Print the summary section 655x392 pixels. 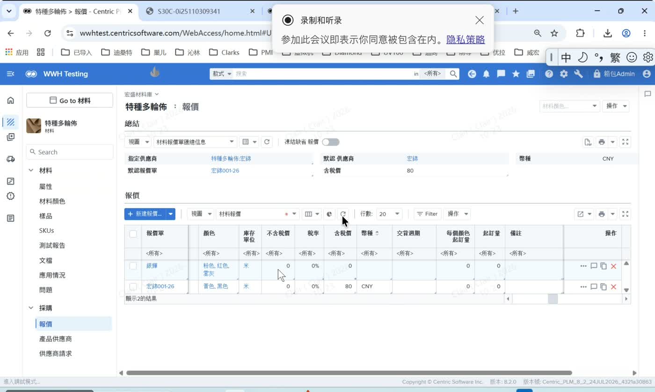tap(602, 142)
